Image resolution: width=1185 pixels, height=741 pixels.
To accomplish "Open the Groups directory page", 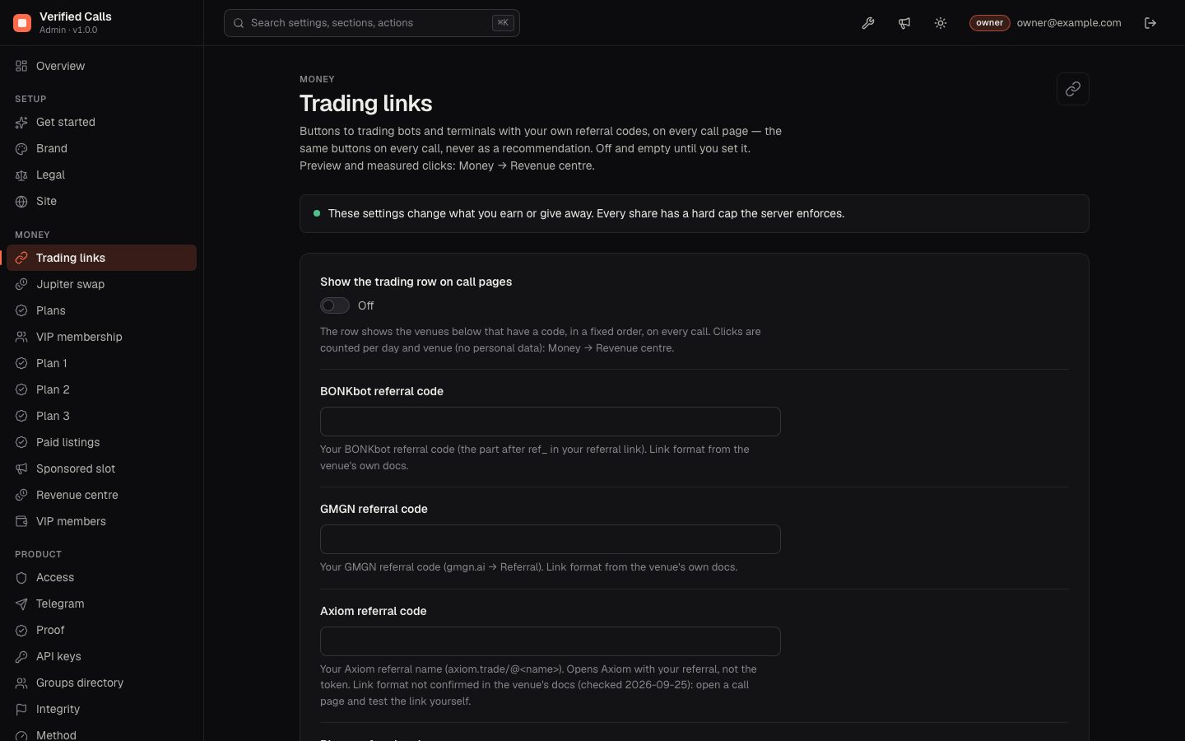I will click(x=101, y=683).
